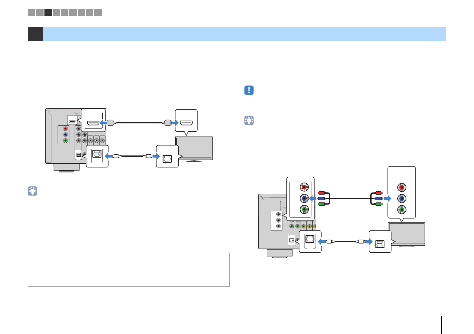
Task: Click the TV screen illustration in the HDMI diagram
Action: [x=194, y=148]
